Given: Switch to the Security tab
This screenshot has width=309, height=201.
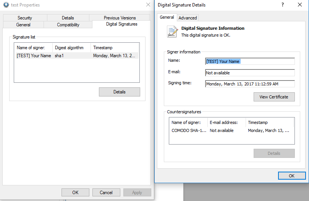Looking at the screenshot, I should pos(25,18).
